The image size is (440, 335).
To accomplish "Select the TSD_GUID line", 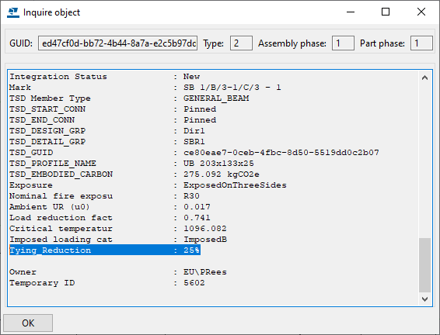I will (194, 153).
